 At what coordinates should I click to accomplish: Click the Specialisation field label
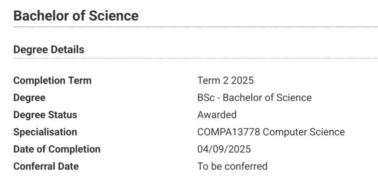(45, 132)
